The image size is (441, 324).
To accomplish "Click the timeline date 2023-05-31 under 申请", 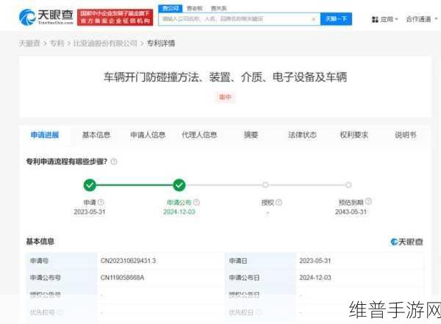I will 90,212.
